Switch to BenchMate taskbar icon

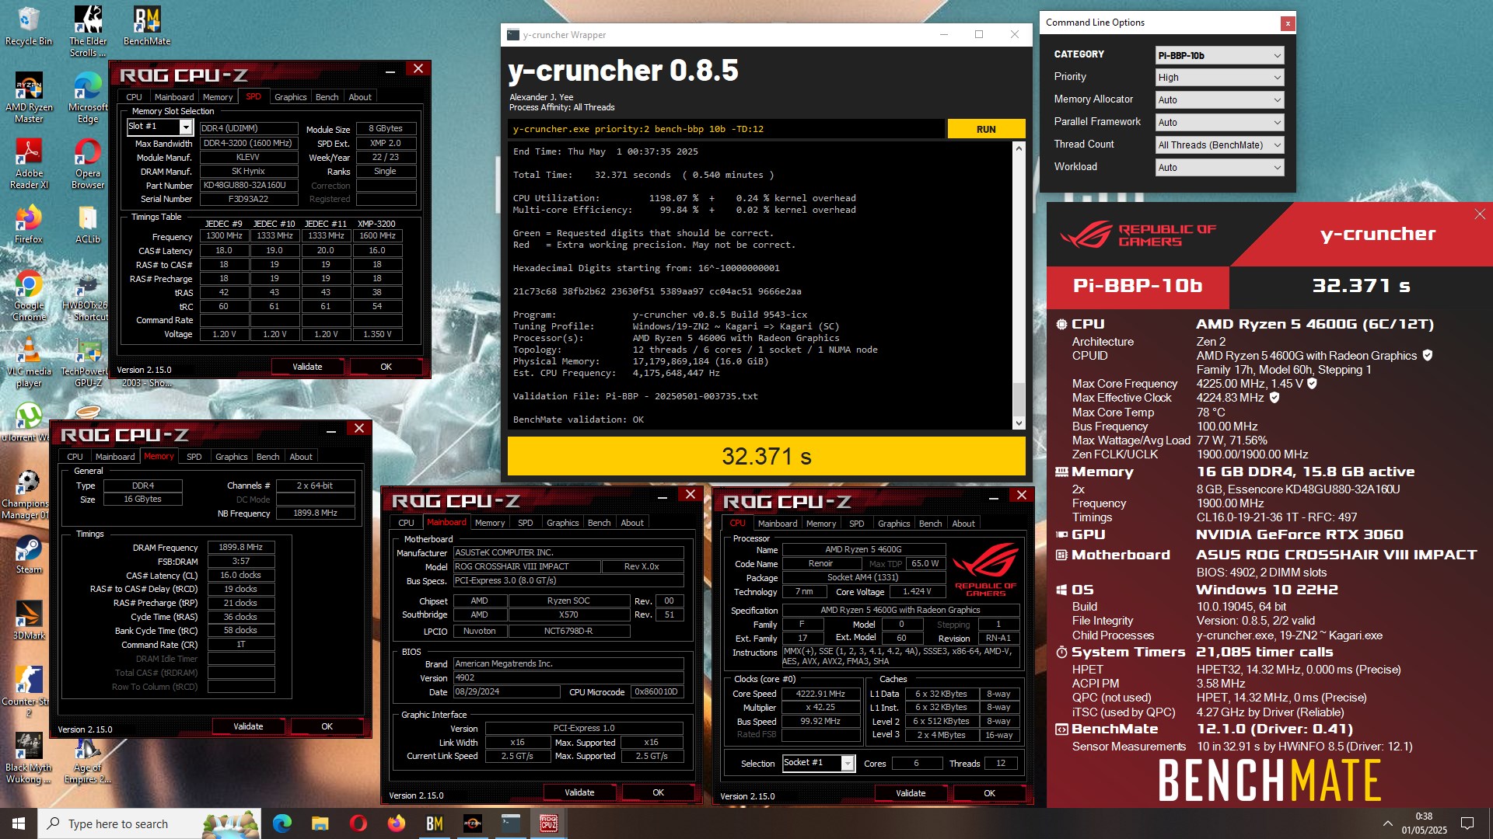tap(434, 823)
